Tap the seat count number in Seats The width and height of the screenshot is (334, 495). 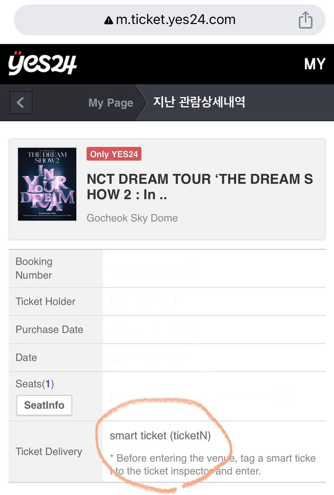tap(48, 384)
